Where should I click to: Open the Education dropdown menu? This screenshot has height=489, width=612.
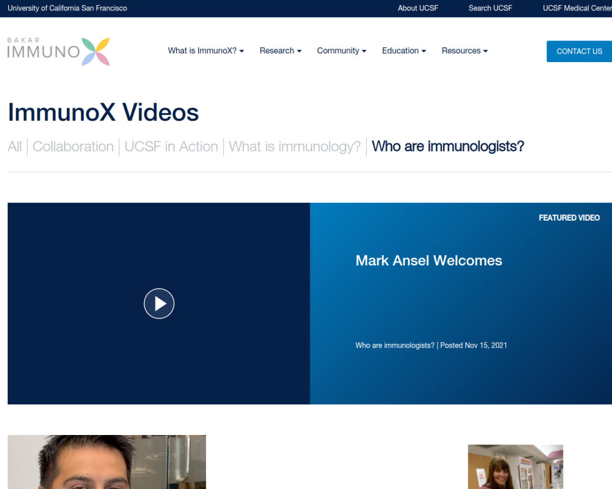pyautogui.click(x=404, y=51)
